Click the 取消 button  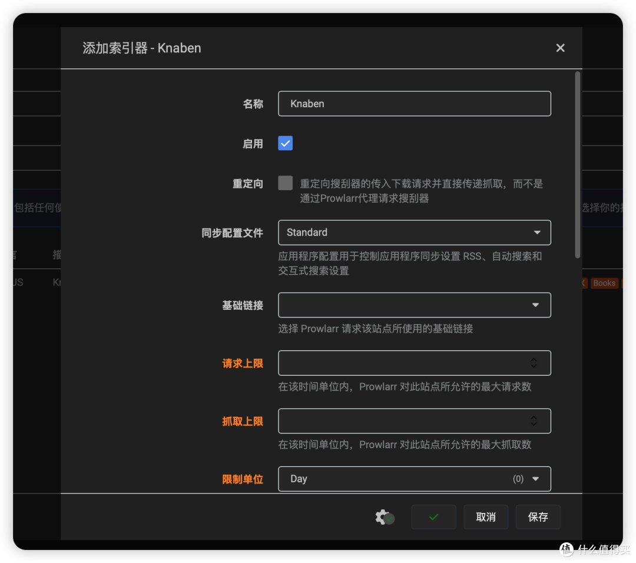[486, 517]
